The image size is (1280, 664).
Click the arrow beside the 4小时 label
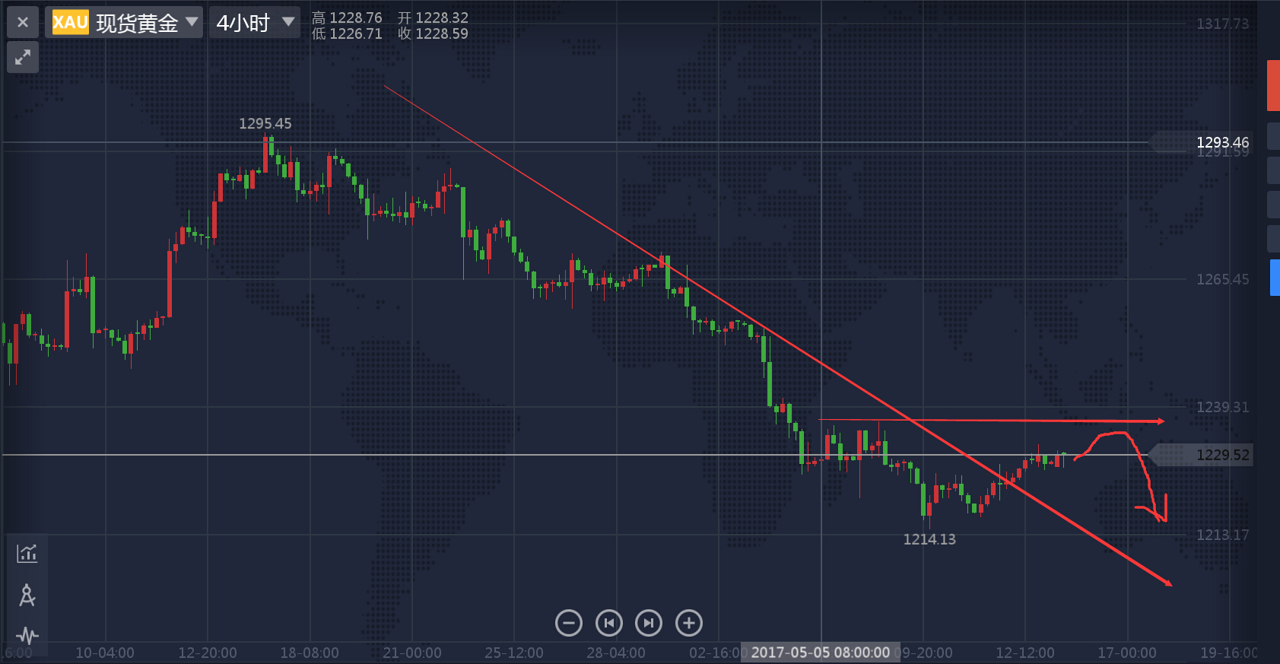[288, 22]
